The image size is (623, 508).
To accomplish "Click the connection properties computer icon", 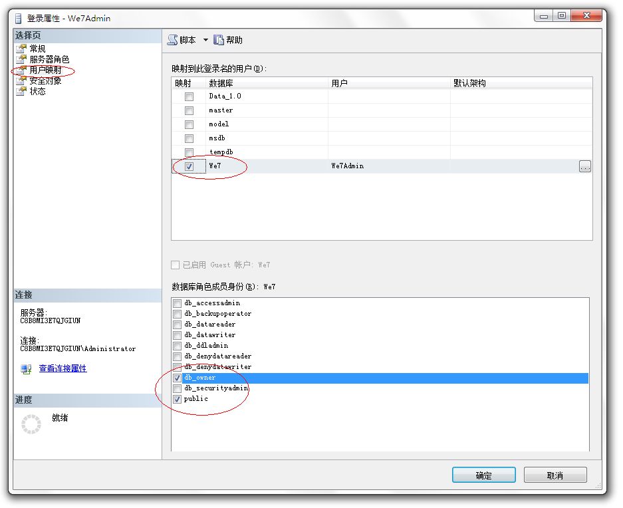I will (x=26, y=369).
